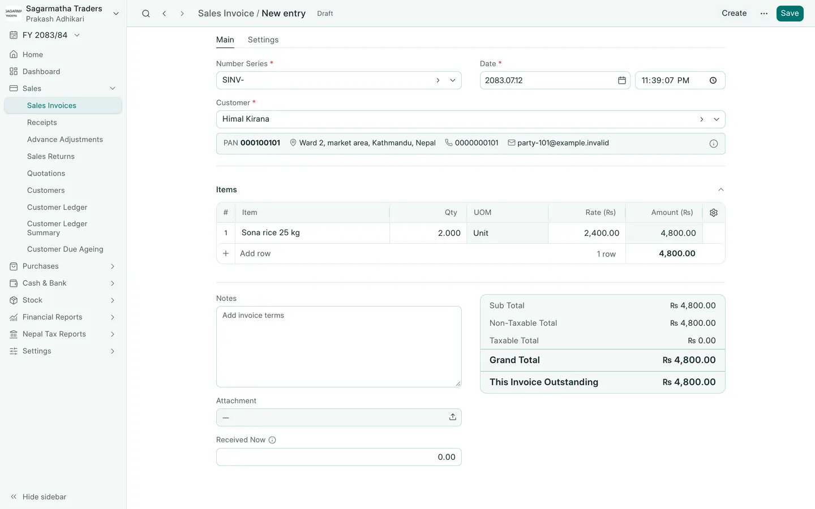Open the company switcher dropdown
The height and width of the screenshot is (509, 815).
point(116,14)
